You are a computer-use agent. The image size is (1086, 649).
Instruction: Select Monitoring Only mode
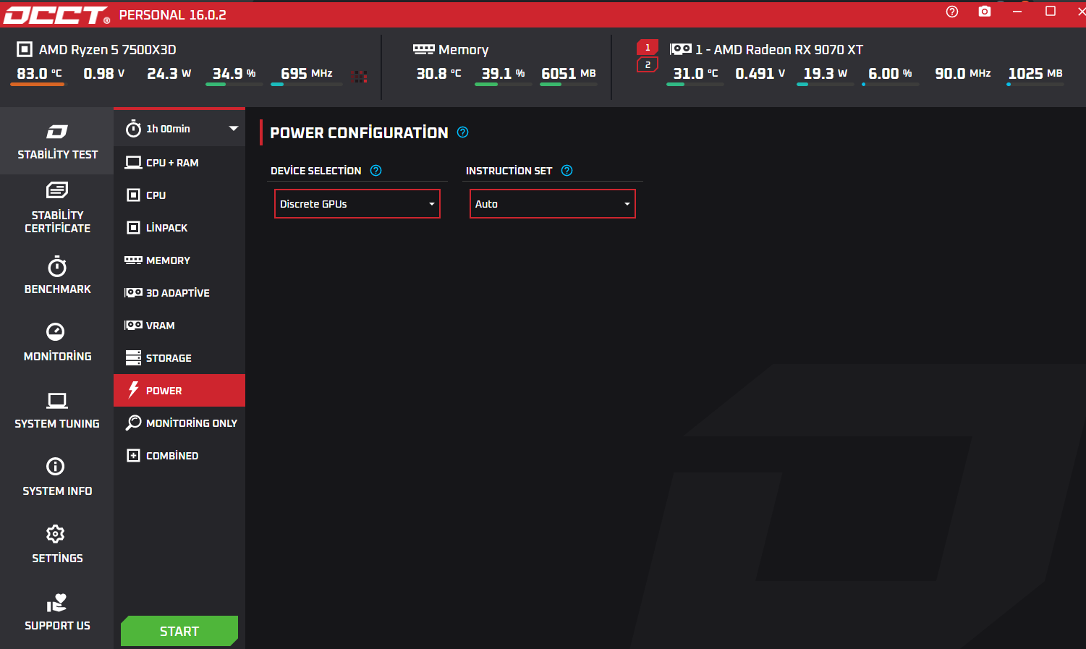point(179,423)
